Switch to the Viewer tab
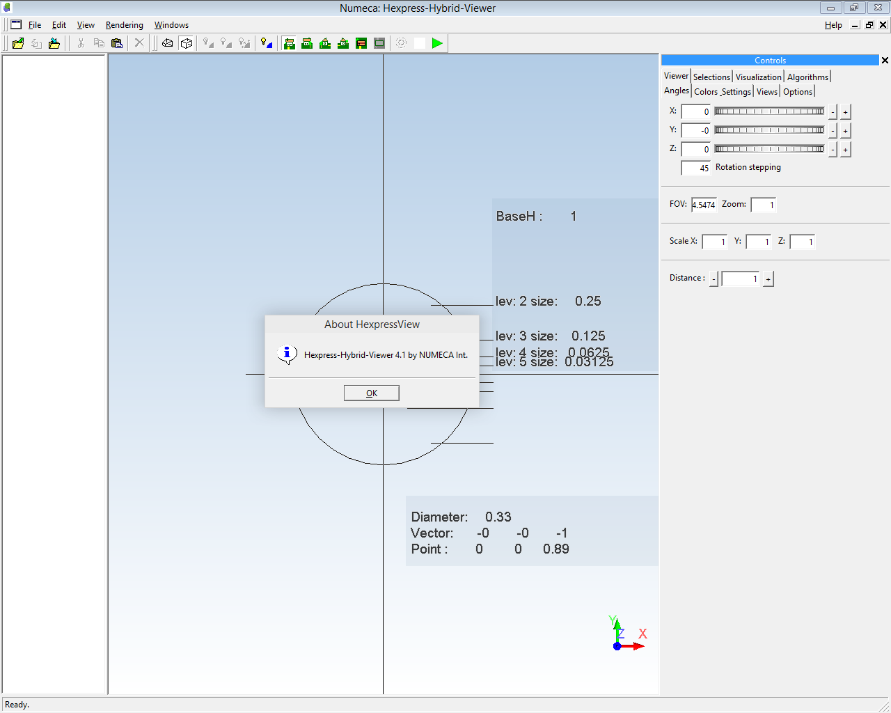The width and height of the screenshot is (891, 713). point(676,76)
